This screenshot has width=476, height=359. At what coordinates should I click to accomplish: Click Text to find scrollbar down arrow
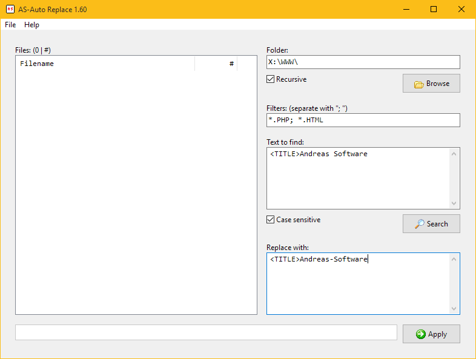point(454,203)
